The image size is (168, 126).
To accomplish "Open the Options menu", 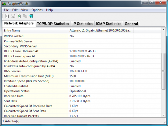I will pos(37,10).
